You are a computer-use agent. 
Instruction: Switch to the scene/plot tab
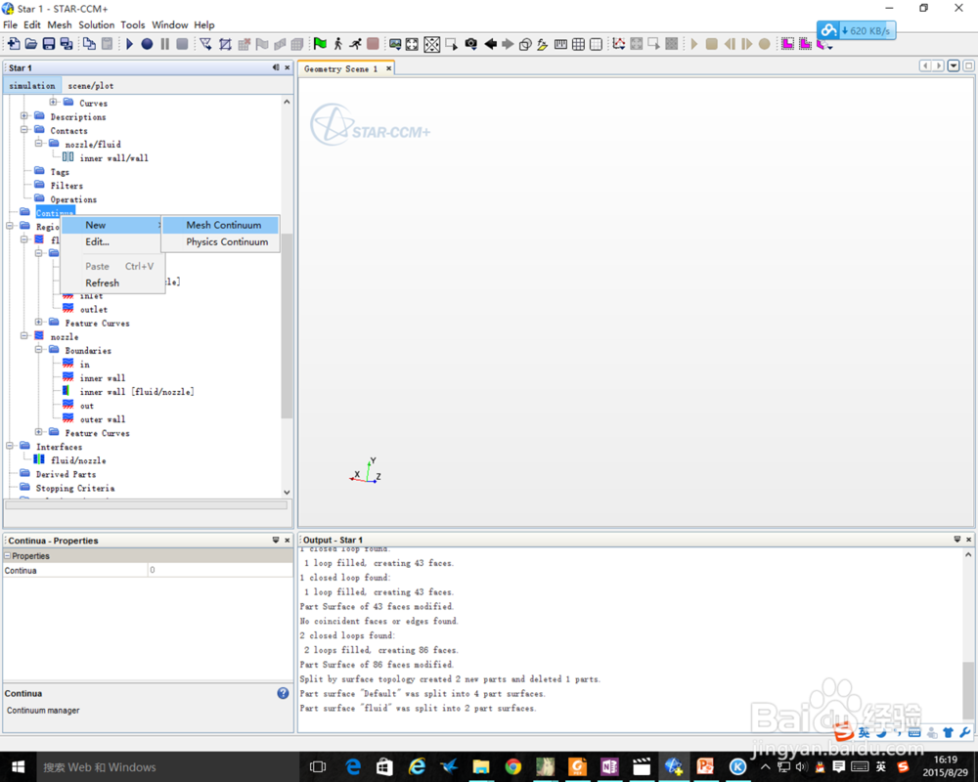coord(90,85)
